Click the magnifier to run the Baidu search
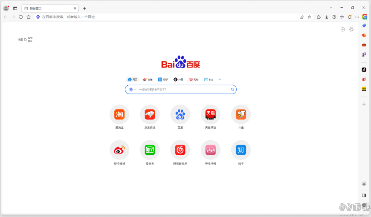Image resolution: width=371 pixels, height=217 pixels. 232,89
